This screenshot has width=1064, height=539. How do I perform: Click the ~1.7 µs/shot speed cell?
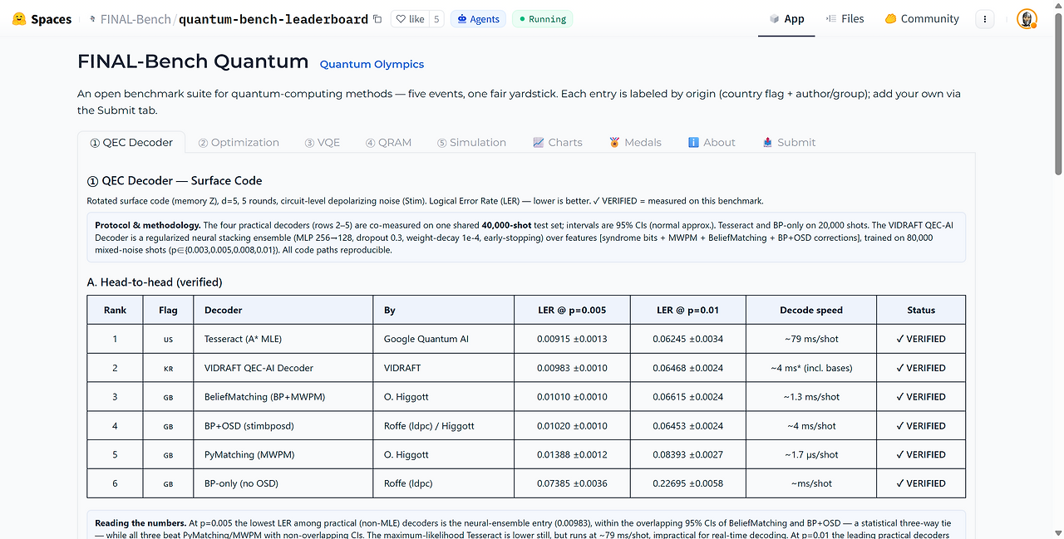point(811,454)
